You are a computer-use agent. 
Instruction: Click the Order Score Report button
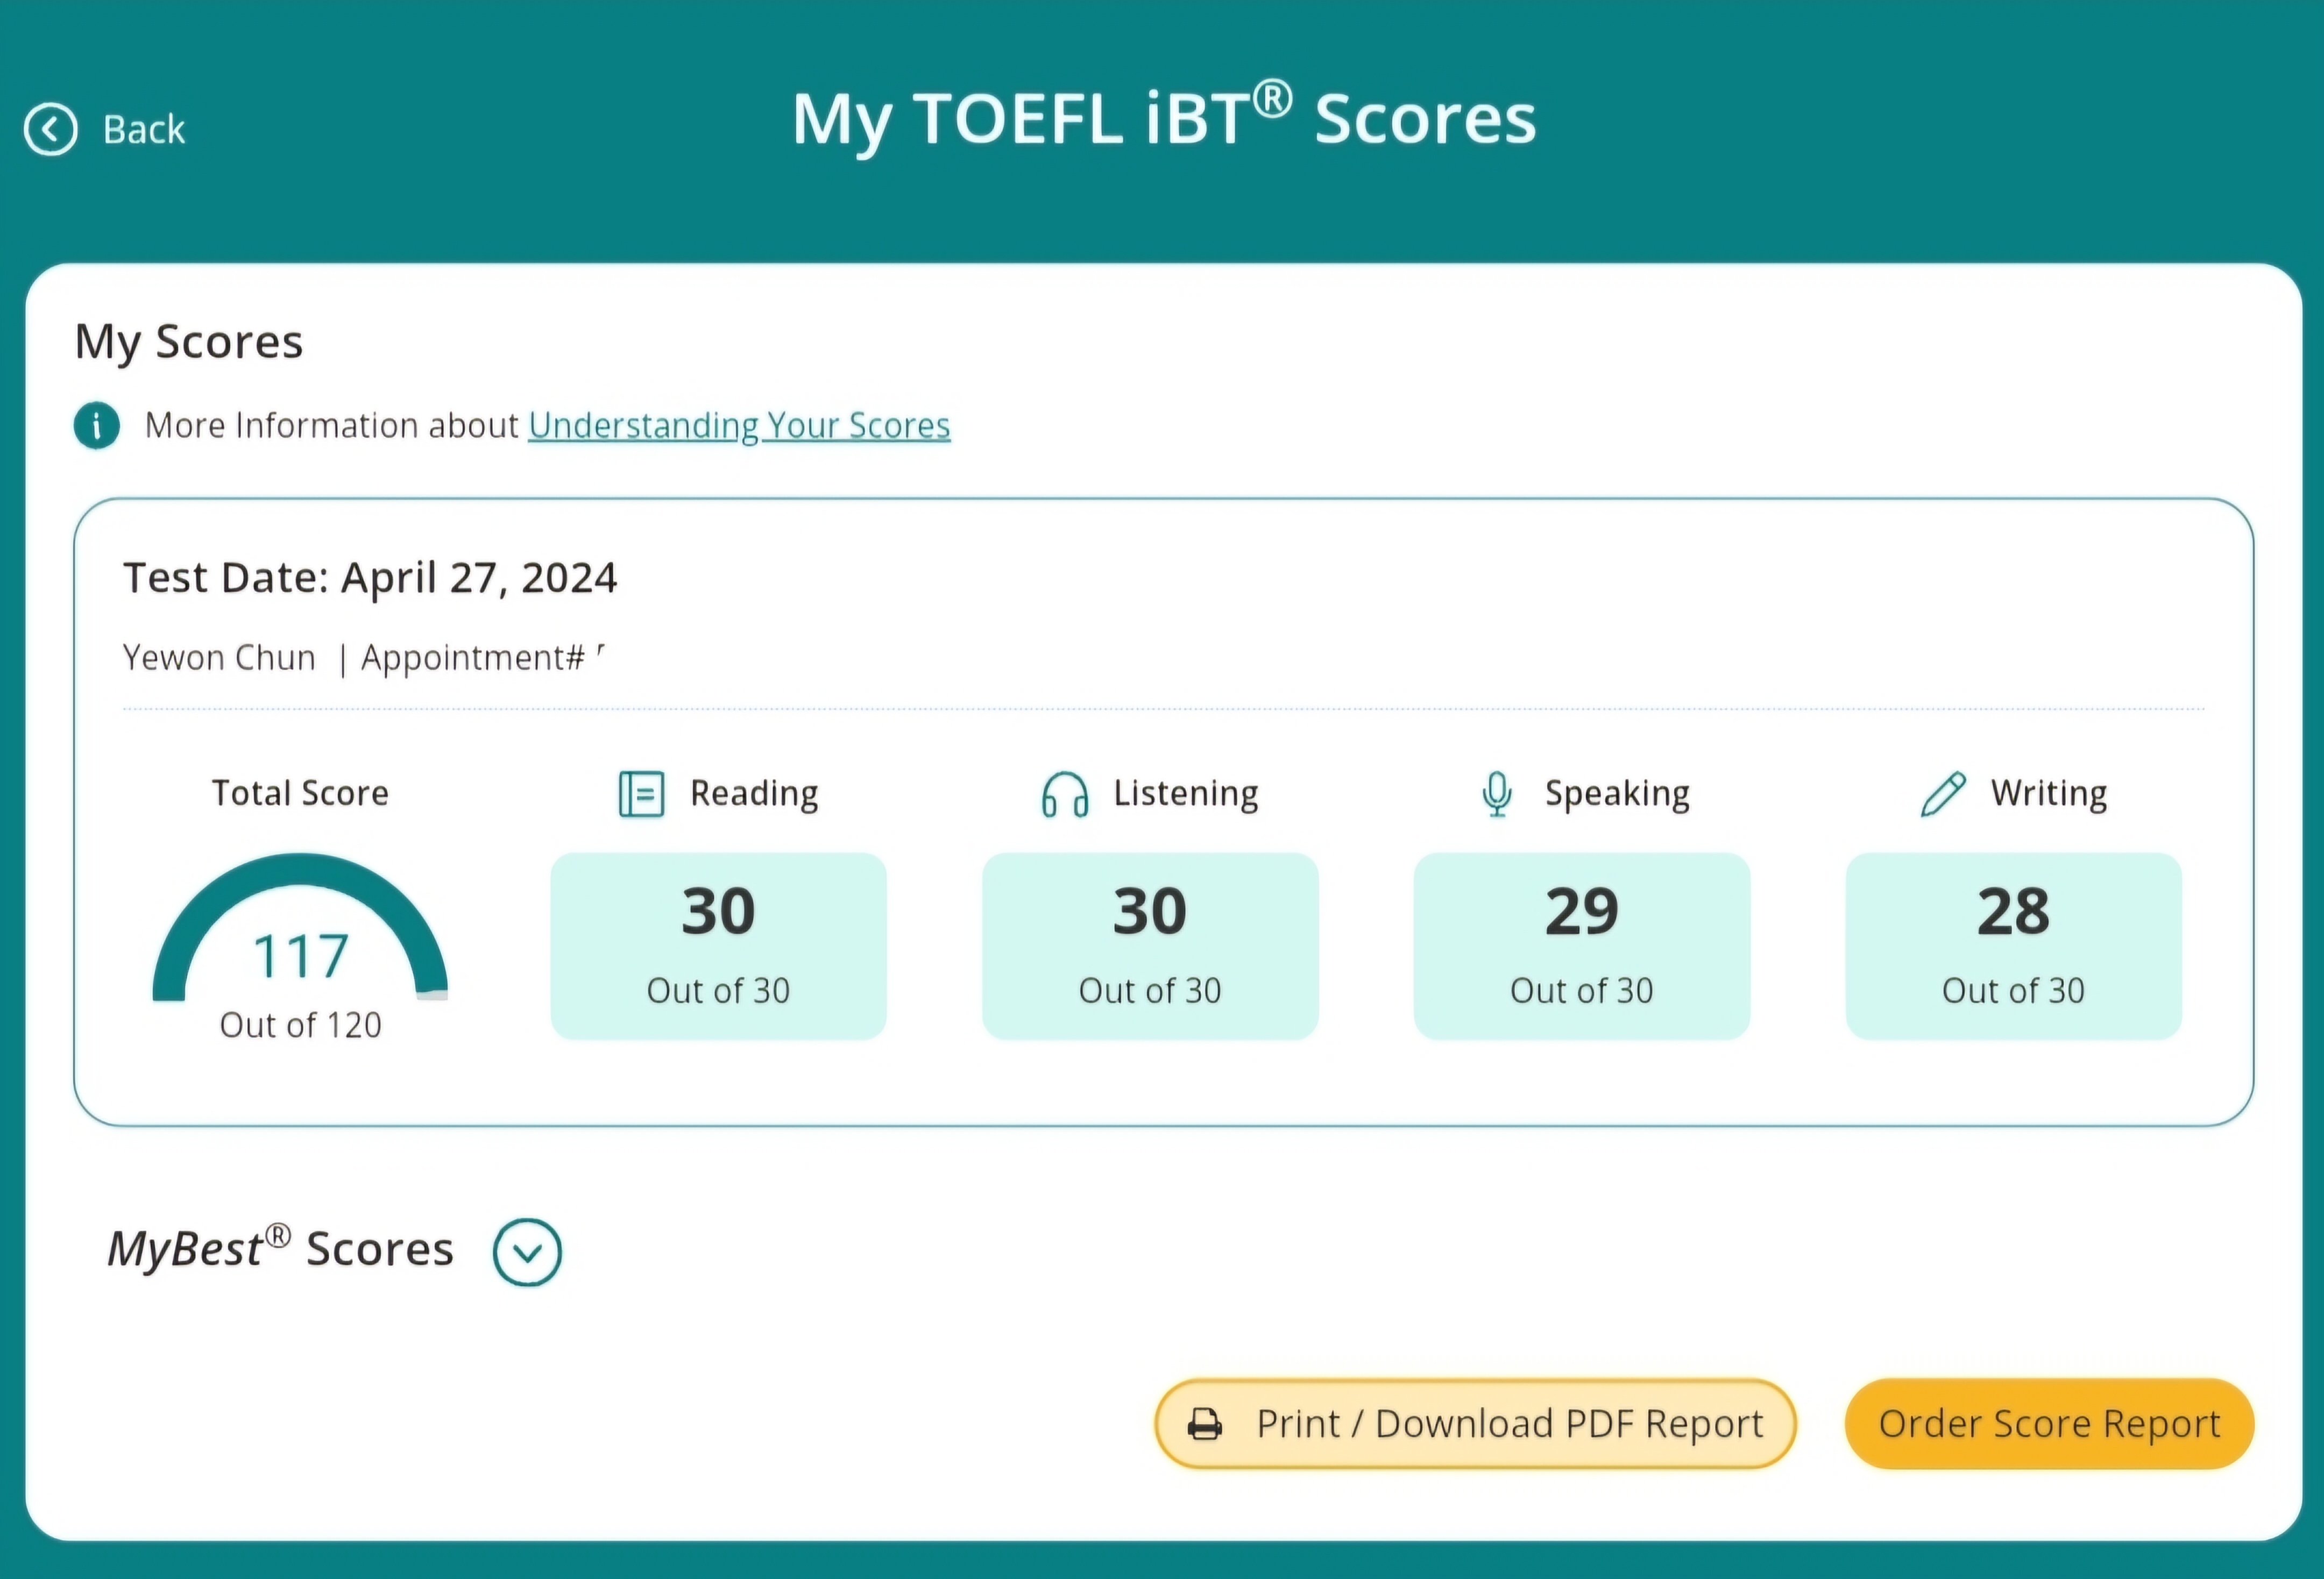pyautogui.click(x=2049, y=1424)
